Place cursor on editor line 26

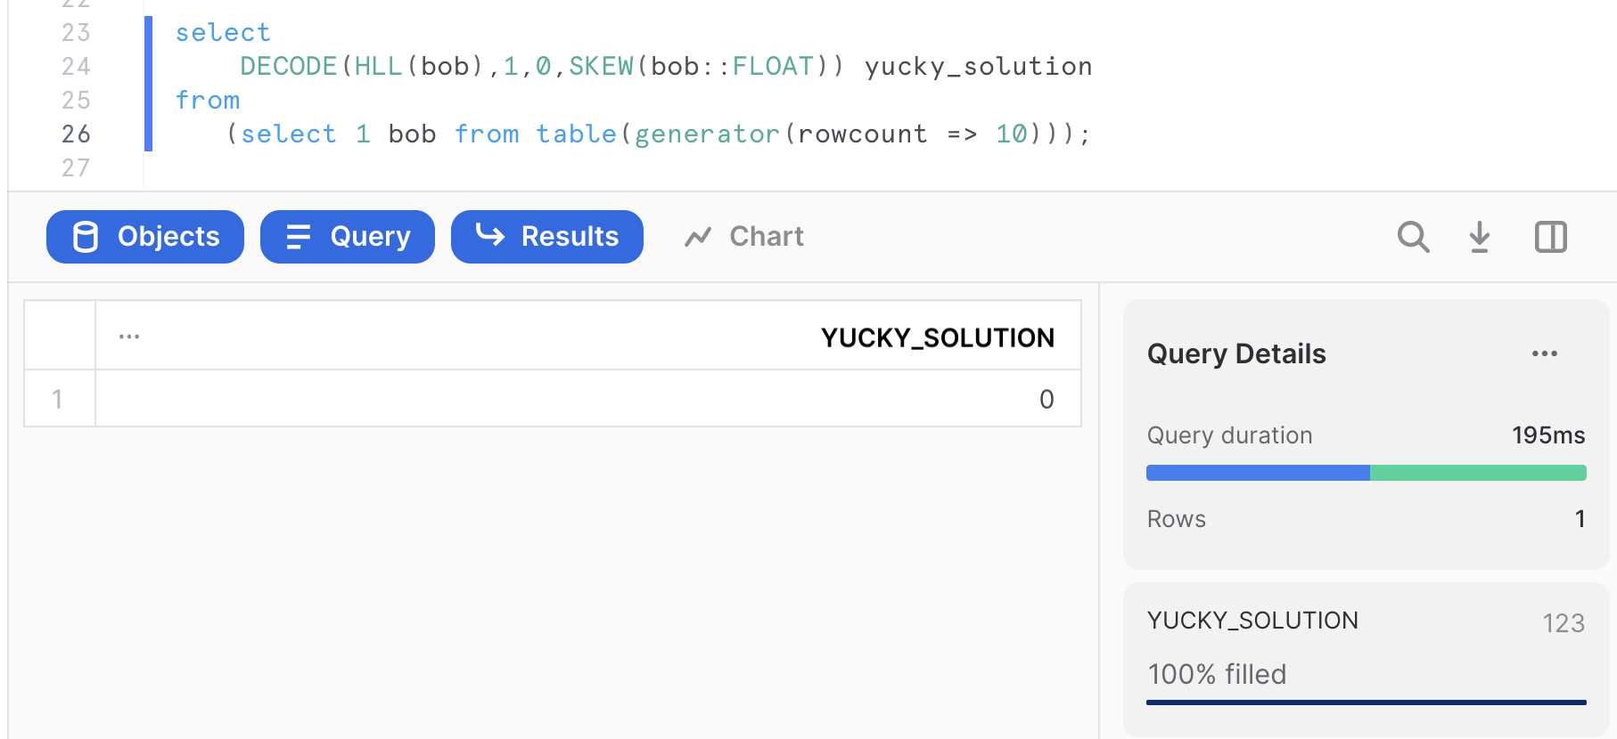tap(624, 134)
